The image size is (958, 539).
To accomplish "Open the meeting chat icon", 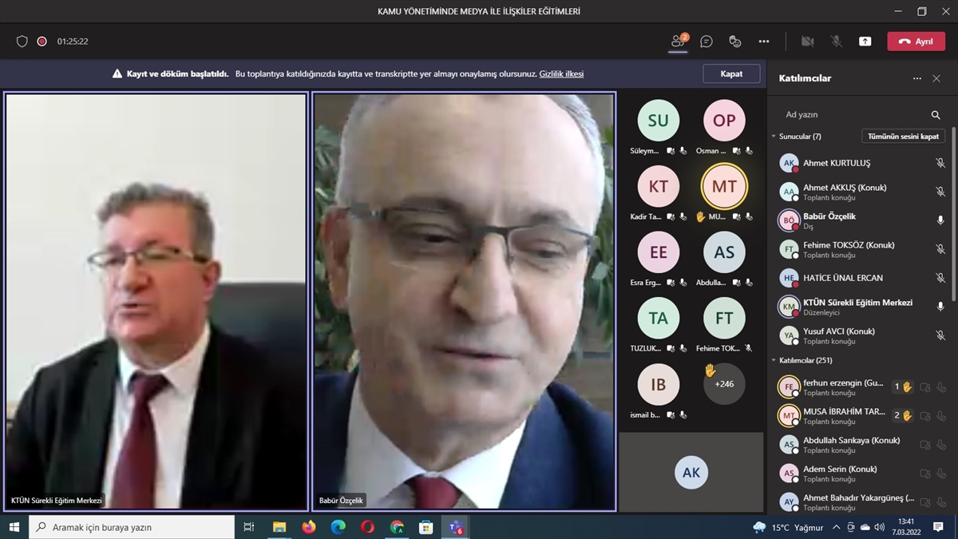I will (x=707, y=42).
